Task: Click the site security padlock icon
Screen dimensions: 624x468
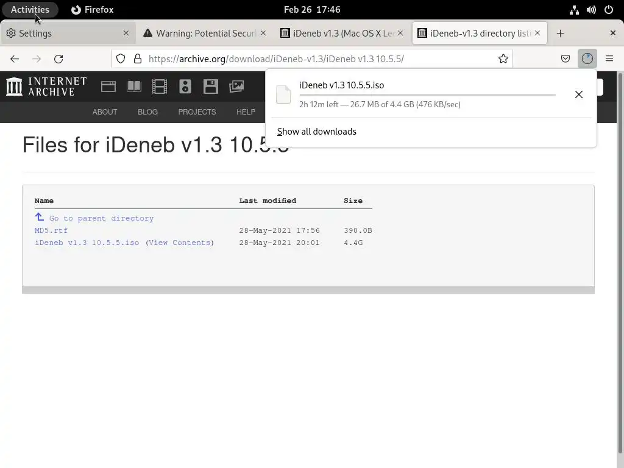Action: [138, 59]
